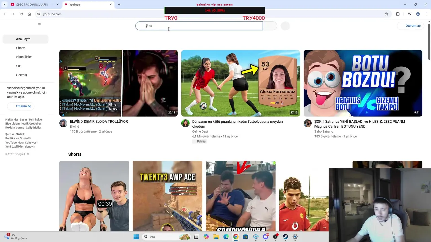Open site information icon in address bar
Viewport: 431px width, 242px height.
tap(39, 14)
